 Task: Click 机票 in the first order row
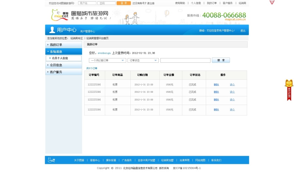[x=115, y=85]
